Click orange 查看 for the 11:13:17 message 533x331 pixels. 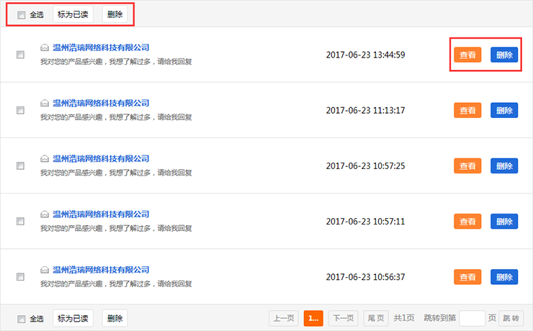tap(467, 110)
